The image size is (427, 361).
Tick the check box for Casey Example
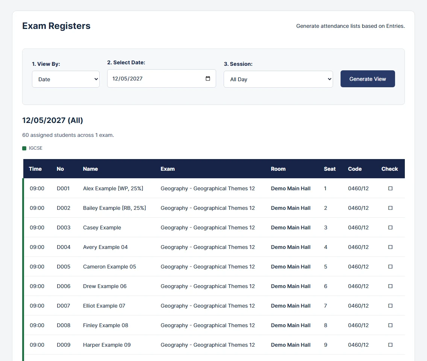(390, 228)
